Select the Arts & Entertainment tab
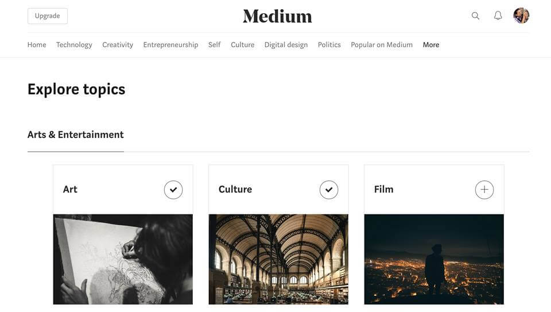 pos(76,135)
